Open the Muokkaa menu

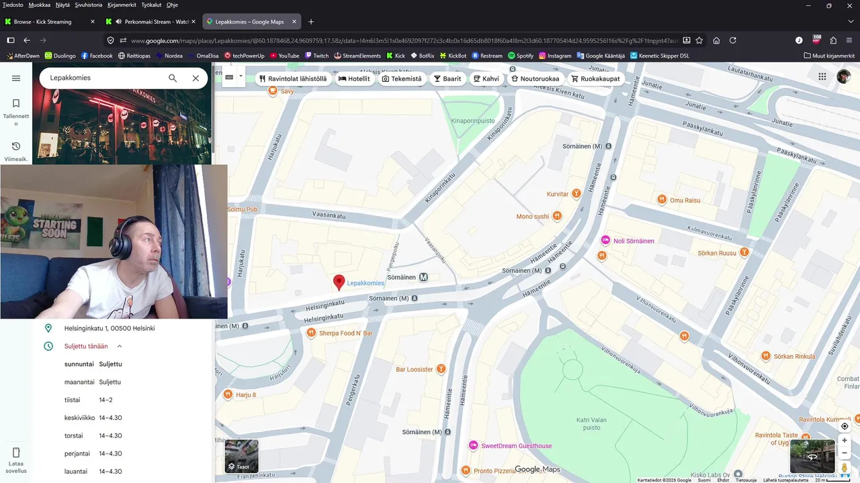[x=39, y=5]
